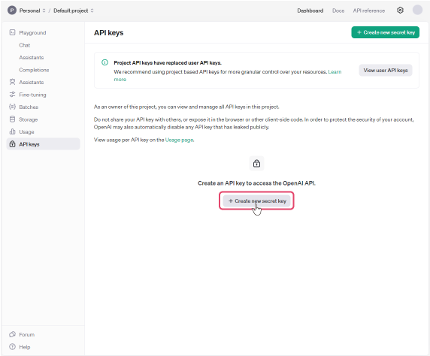Click the main Assistants label beside the robot icon
Image resolution: width=430 pixels, height=356 pixels.
(32, 82)
